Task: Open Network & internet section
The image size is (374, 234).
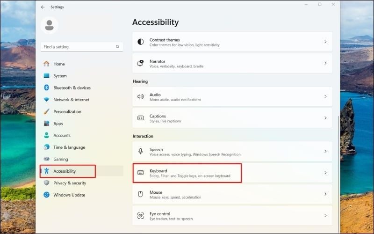Action: 72,100
